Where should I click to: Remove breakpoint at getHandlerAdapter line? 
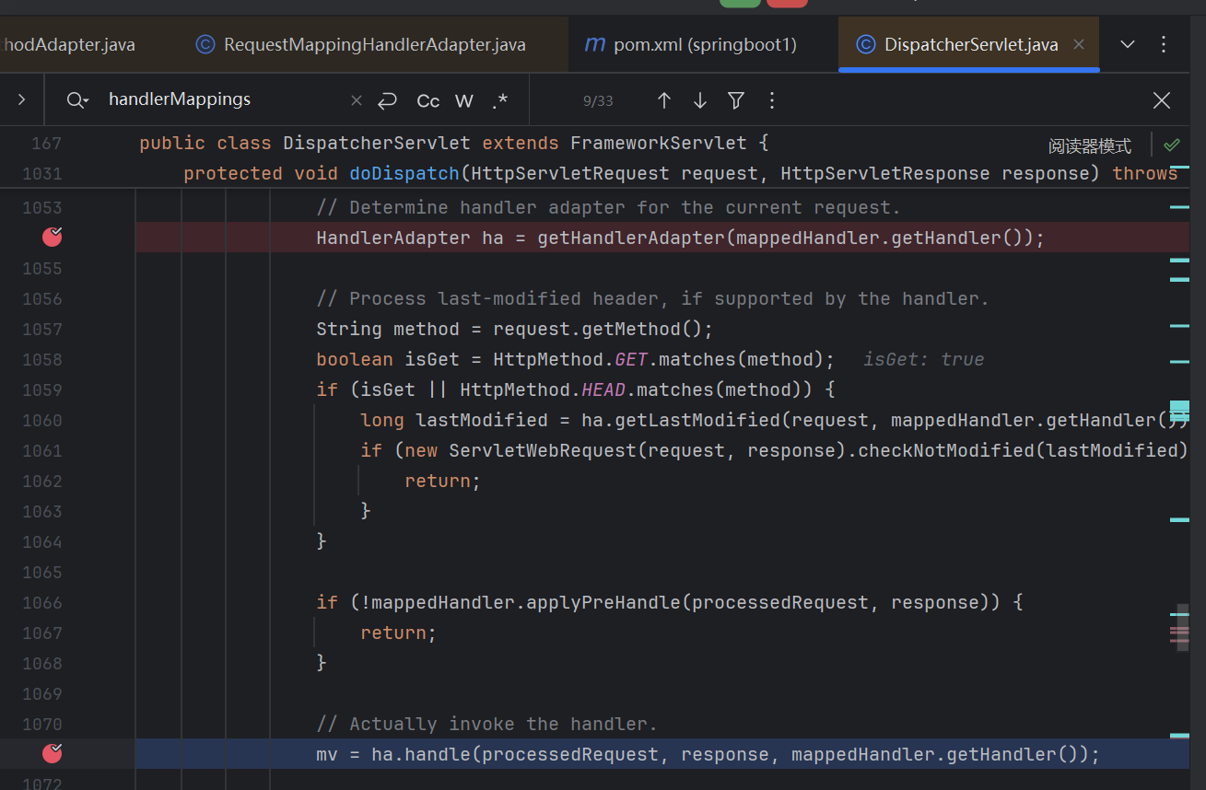coord(53,237)
